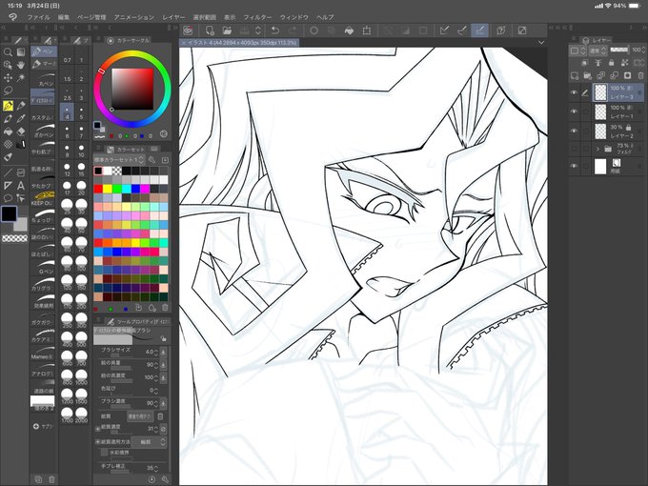Screen dimensions: 648x486
Task: Click the Scale/Rotate transform icon
Action: 366,30
